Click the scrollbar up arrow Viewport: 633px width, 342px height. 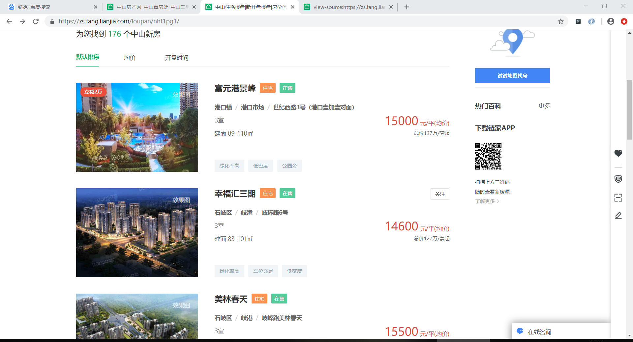(x=629, y=33)
